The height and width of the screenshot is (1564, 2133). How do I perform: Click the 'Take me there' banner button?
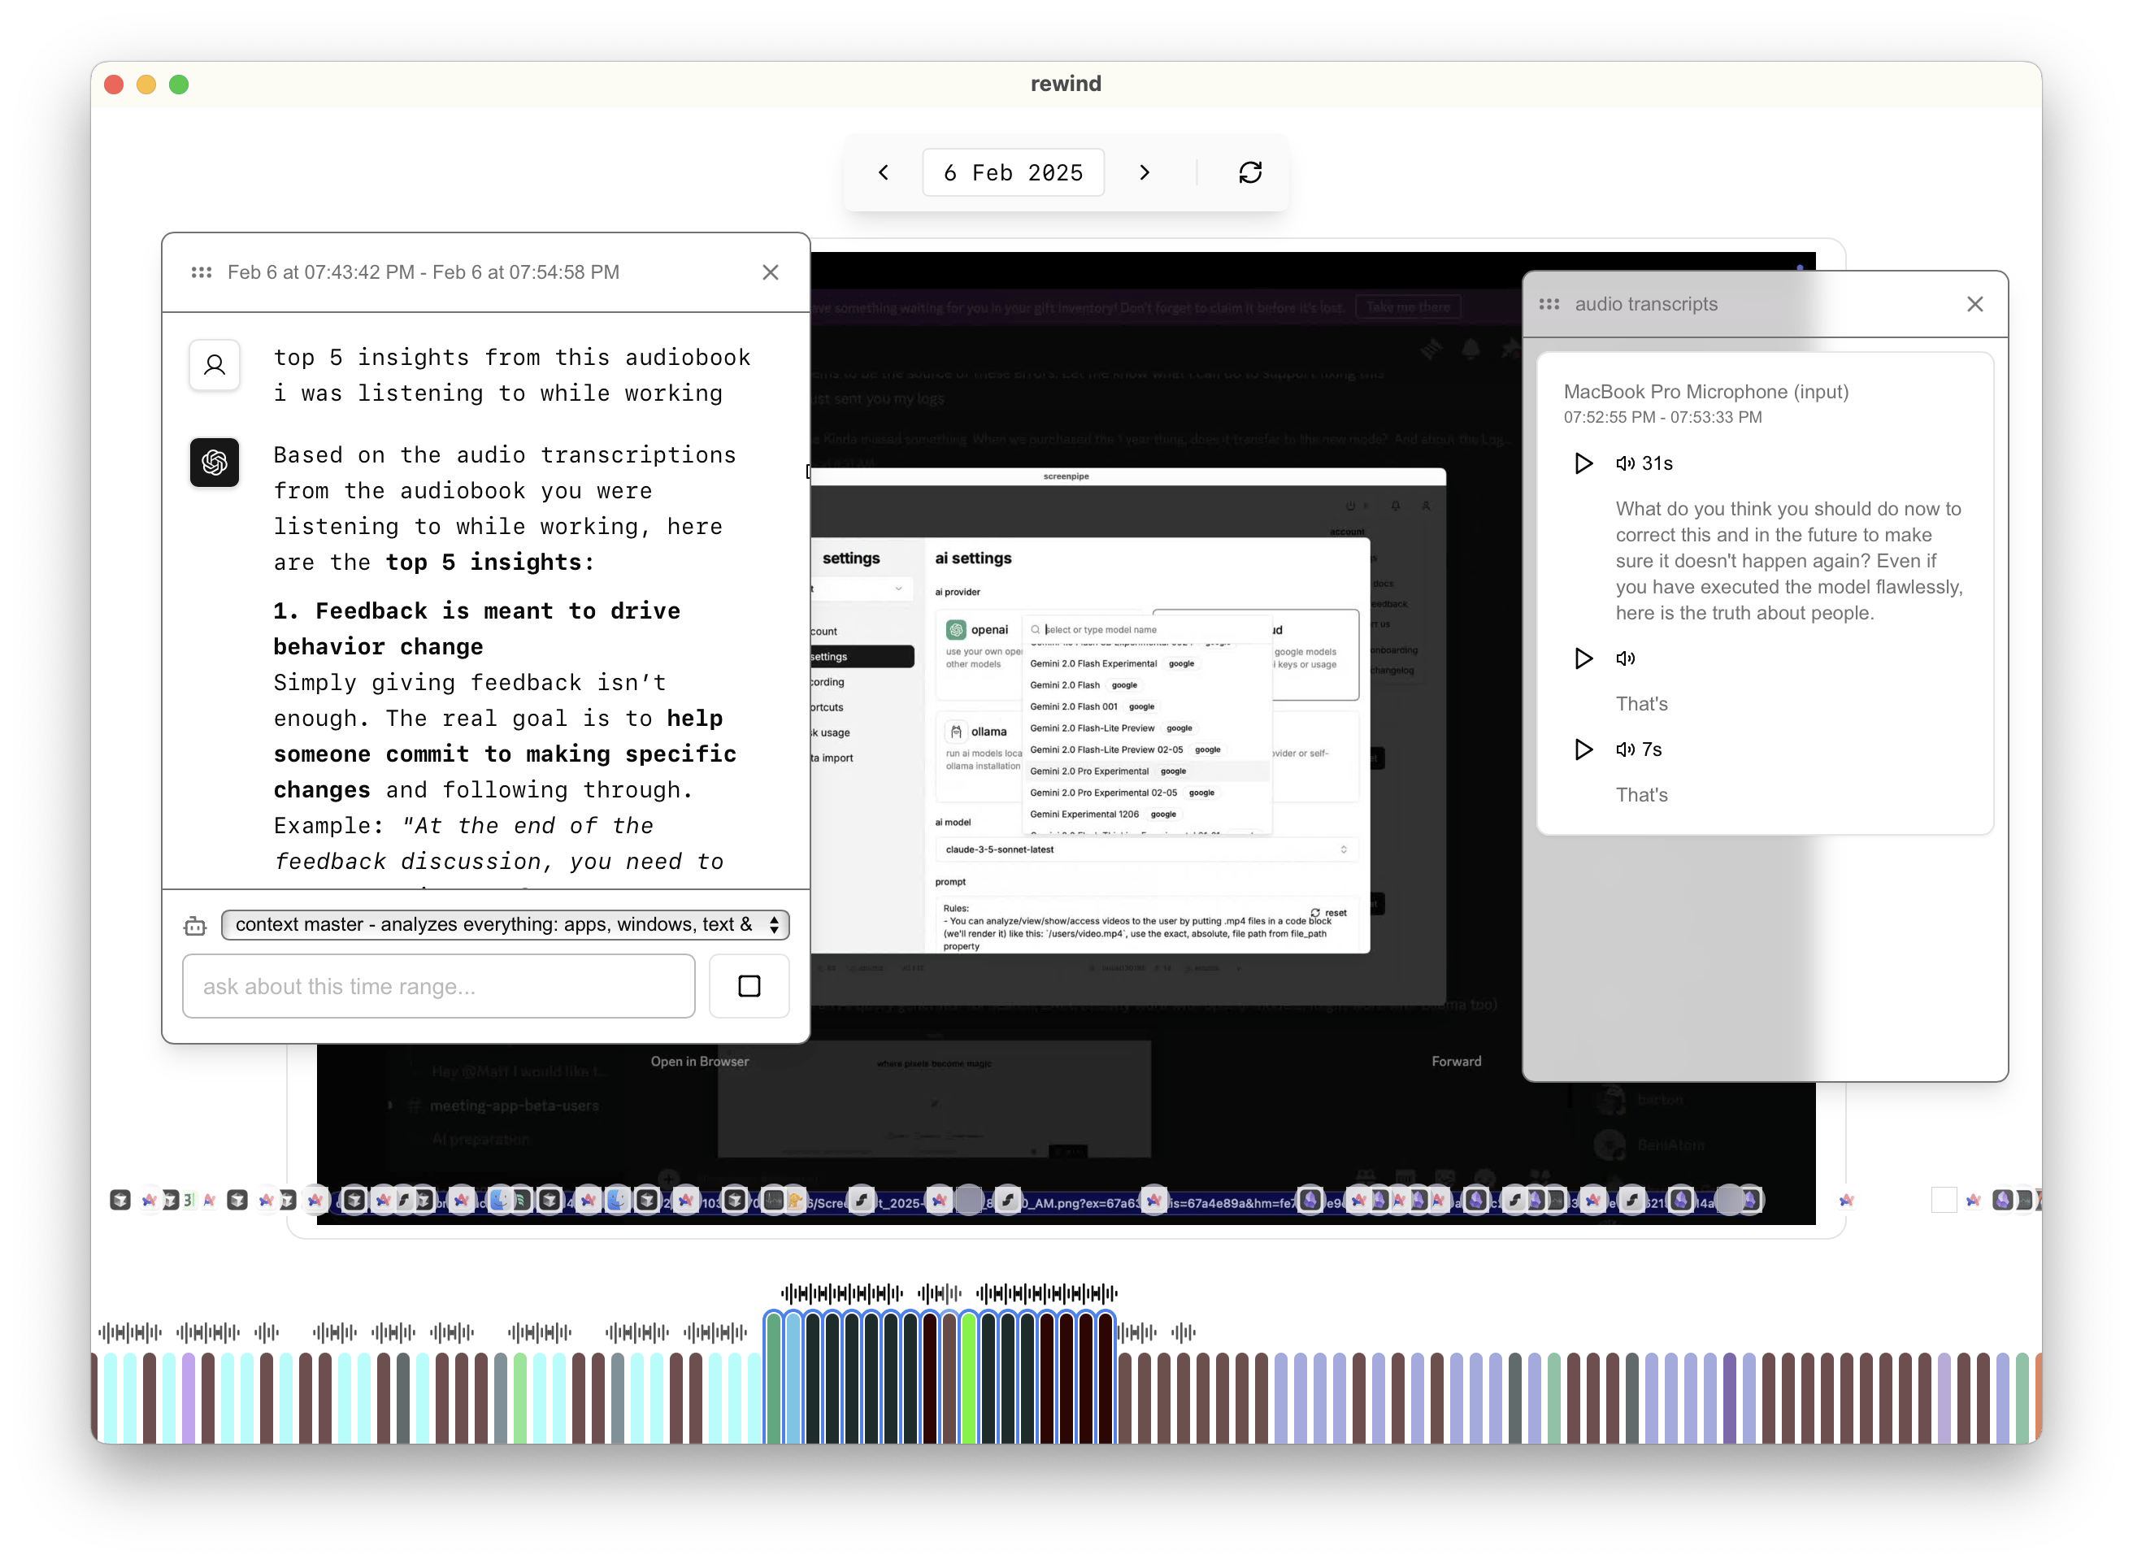click(x=1408, y=308)
